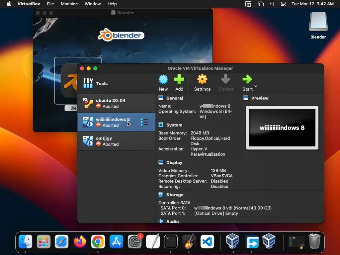Open the Help menu
Image resolution: width=340 pixels, height=255 pixels.
coord(112,4)
